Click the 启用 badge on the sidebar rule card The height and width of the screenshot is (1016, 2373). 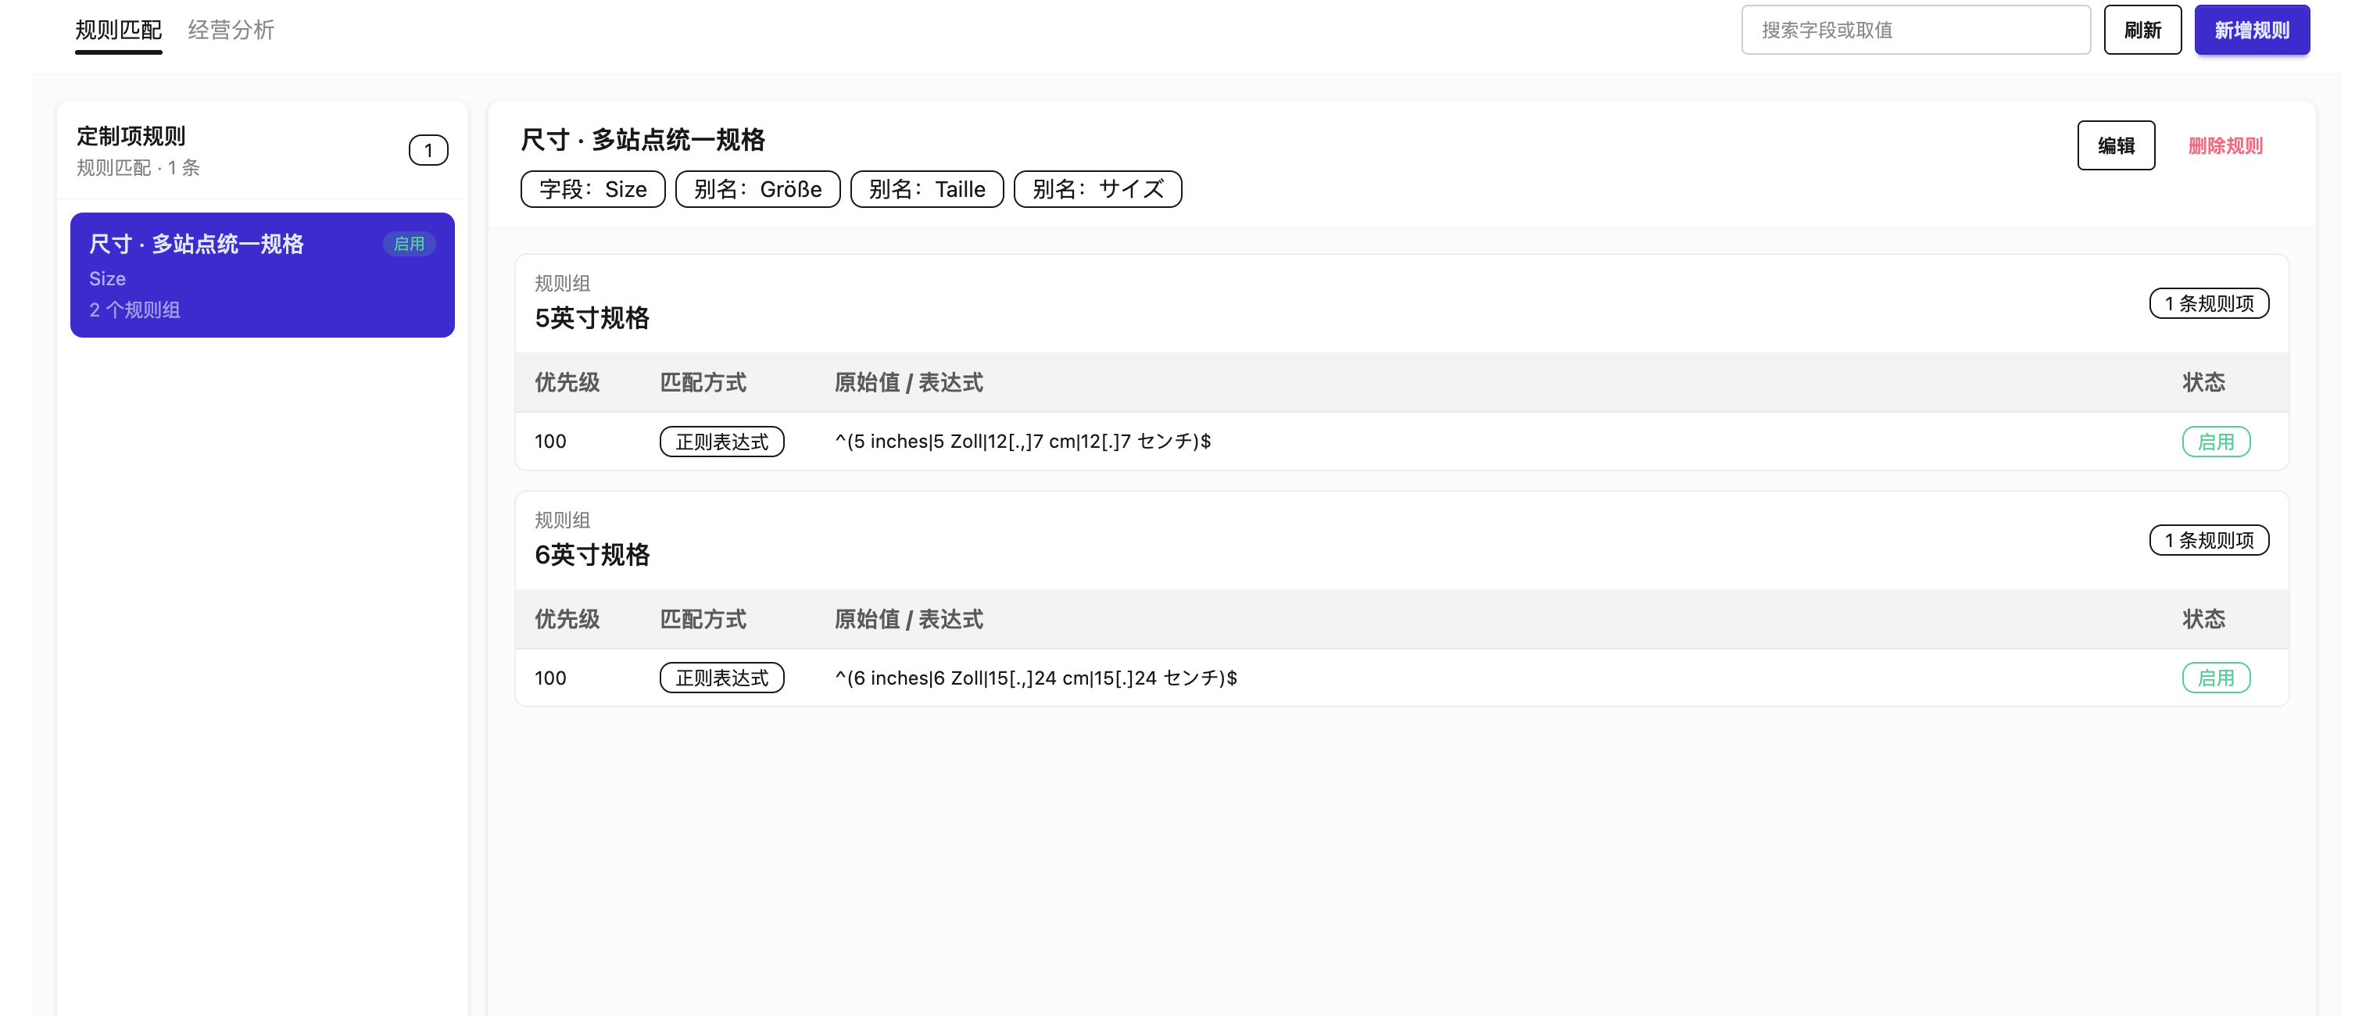pyautogui.click(x=409, y=244)
